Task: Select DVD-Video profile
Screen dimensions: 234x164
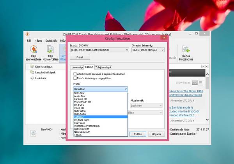Action: [x=101, y=111]
